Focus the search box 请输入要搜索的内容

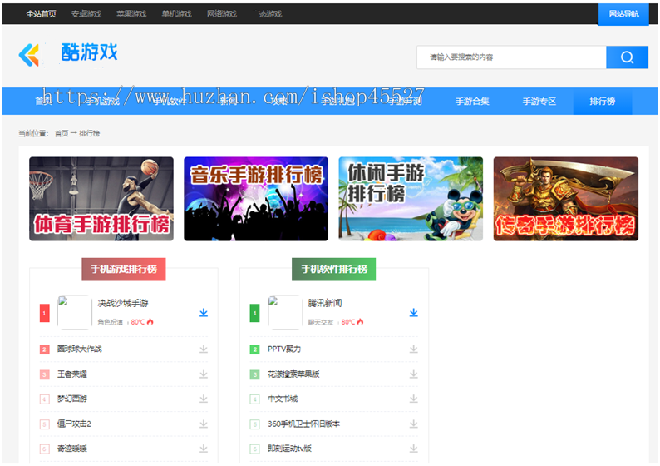(511, 57)
